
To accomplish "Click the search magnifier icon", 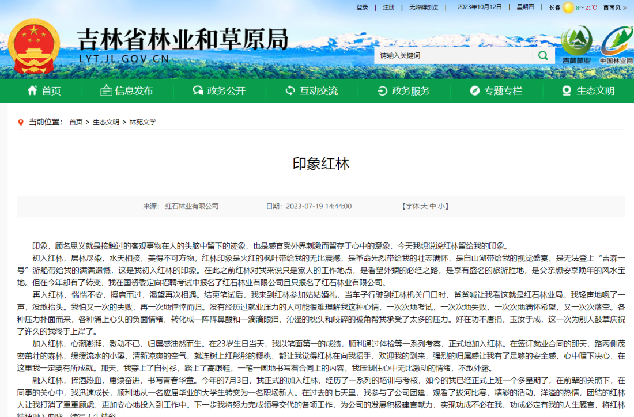I will [542, 55].
